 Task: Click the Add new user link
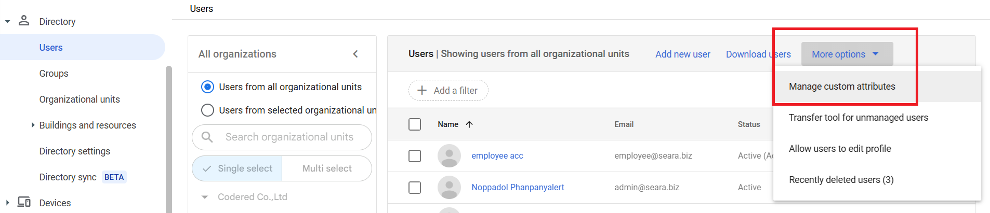pos(682,54)
